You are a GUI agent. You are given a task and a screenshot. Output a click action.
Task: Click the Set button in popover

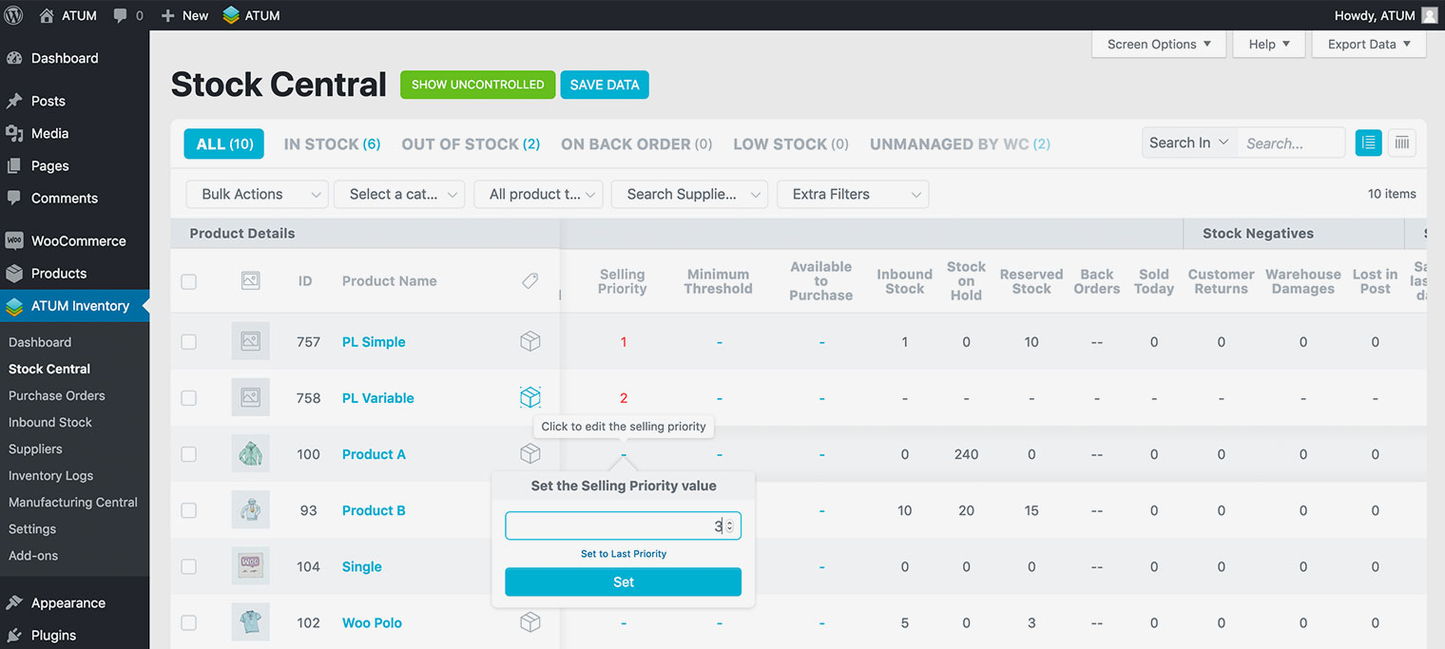coord(623,582)
